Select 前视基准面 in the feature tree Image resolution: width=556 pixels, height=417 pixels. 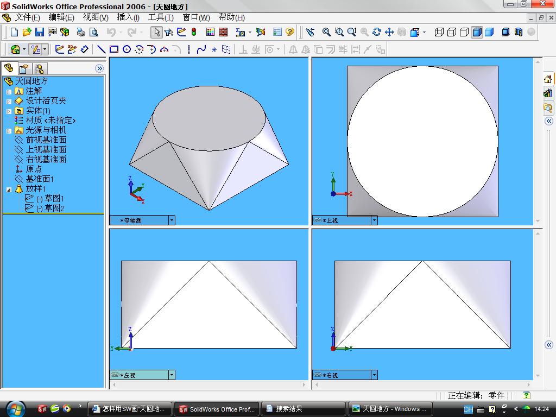coord(46,140)
